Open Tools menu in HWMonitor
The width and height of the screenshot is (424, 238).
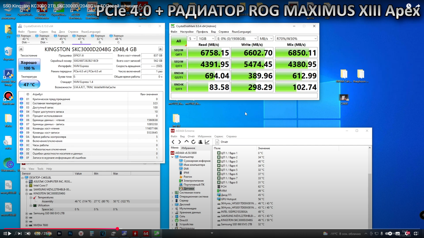click(x=40, y=169)
